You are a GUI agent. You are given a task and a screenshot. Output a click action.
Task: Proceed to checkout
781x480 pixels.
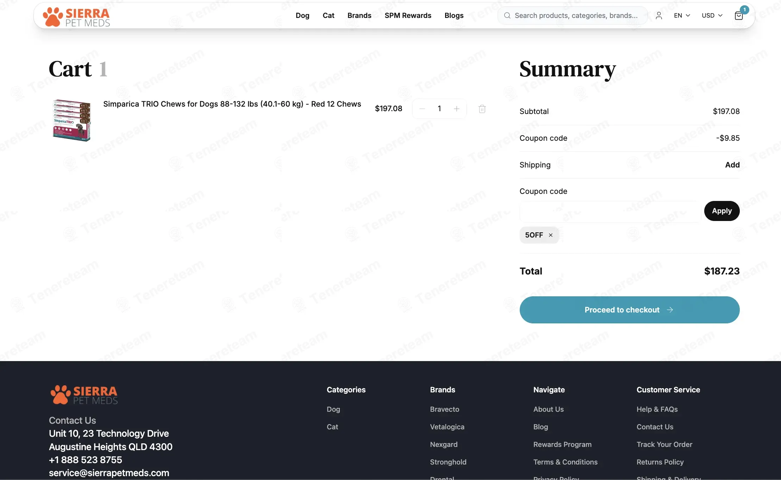pyautogui.click(x=630, y=310)
